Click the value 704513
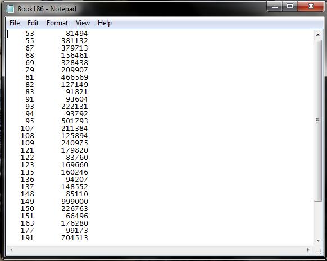Viewport: 327px width, 261px height. 75,237
